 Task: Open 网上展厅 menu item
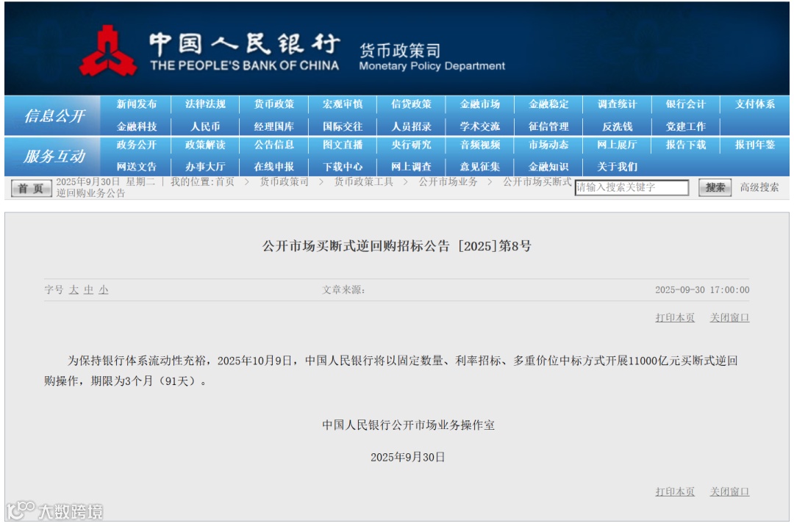click(x=618, y=145)
